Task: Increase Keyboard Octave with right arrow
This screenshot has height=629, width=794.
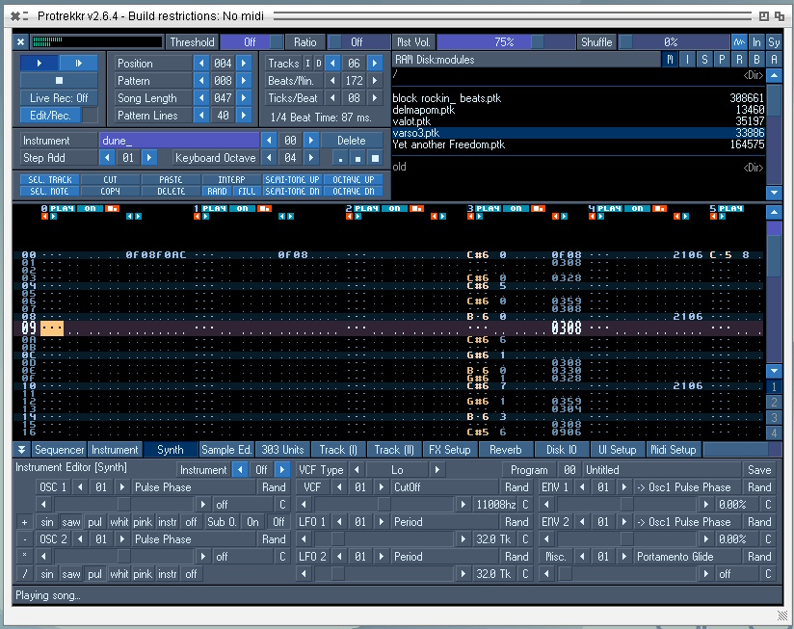Action: tap(310, 158)
